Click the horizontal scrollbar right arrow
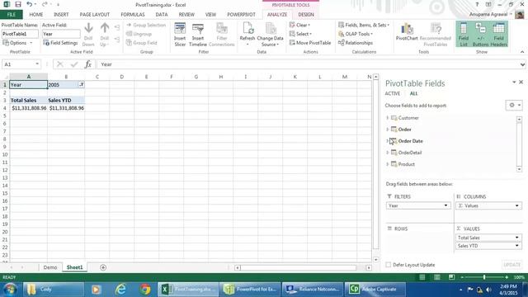 tap(369, 267)
